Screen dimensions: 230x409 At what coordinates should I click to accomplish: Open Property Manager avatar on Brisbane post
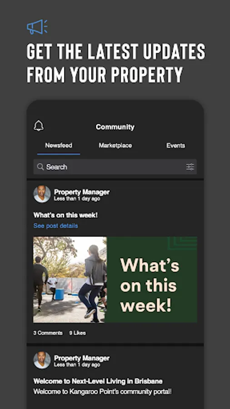(x=42, y=360)
